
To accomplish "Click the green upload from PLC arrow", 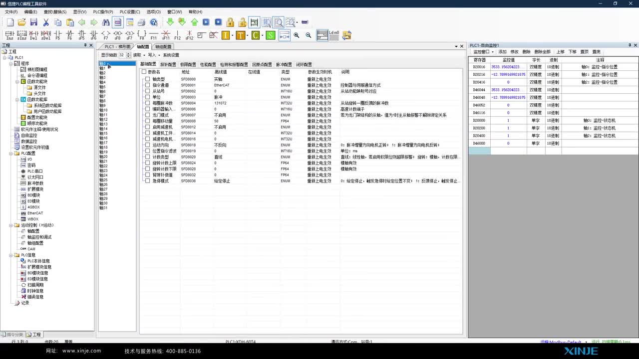I will [194, 22].
